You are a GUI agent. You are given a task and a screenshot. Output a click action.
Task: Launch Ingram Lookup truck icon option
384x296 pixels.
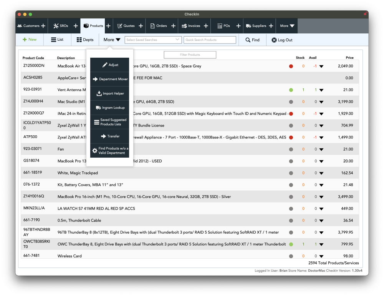[x=110, y=108]
